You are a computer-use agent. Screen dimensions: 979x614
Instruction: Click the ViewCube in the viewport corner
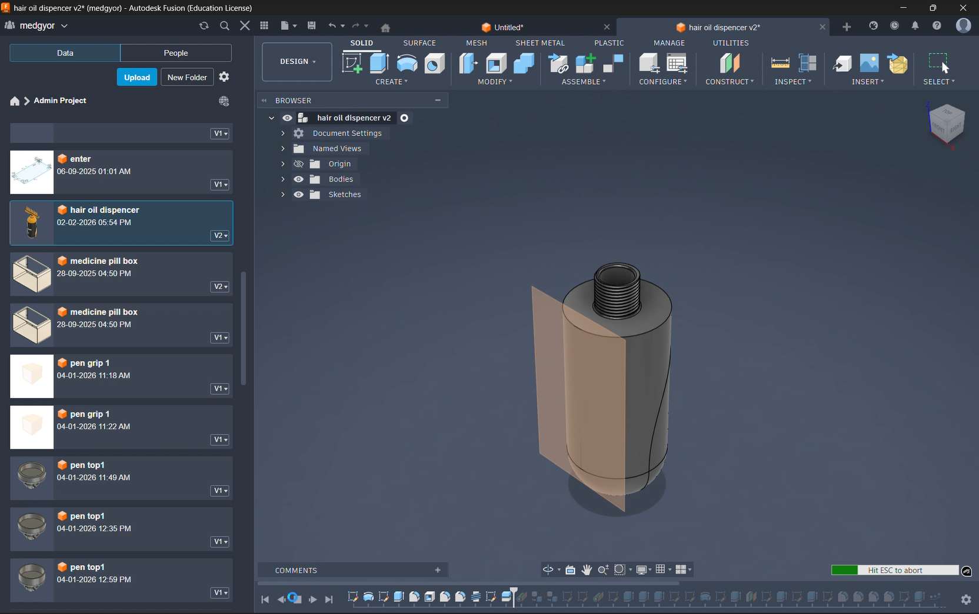[x=946, y=123]
